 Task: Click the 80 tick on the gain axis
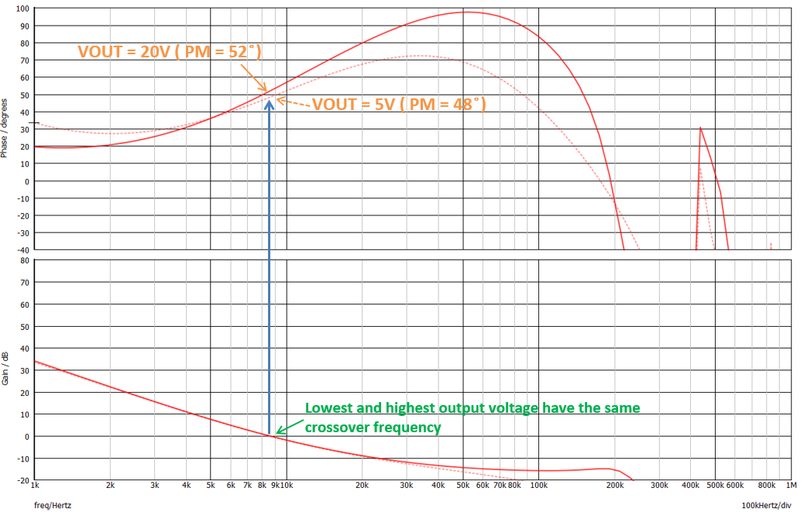point(24,261)
